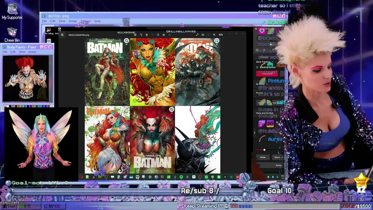The width and height of the screenshot is (373, 210).
Task: Click the Full screen arrows icon in Photos
Action: (197, 35)
